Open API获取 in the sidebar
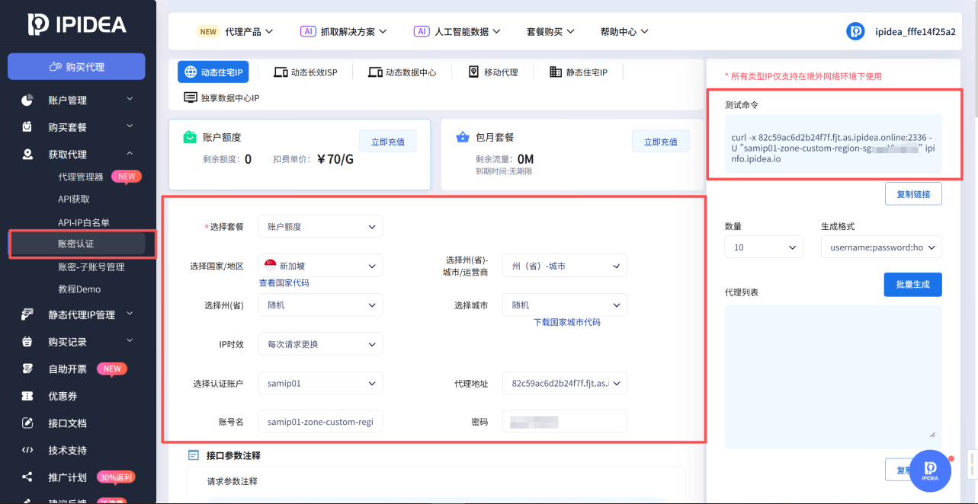The width and height of the screenshot is (978, 504). point(74,199)
